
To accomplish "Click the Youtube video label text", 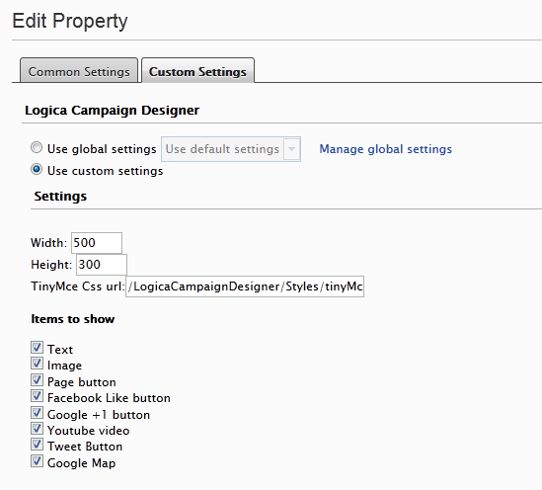I will [88, 431].
